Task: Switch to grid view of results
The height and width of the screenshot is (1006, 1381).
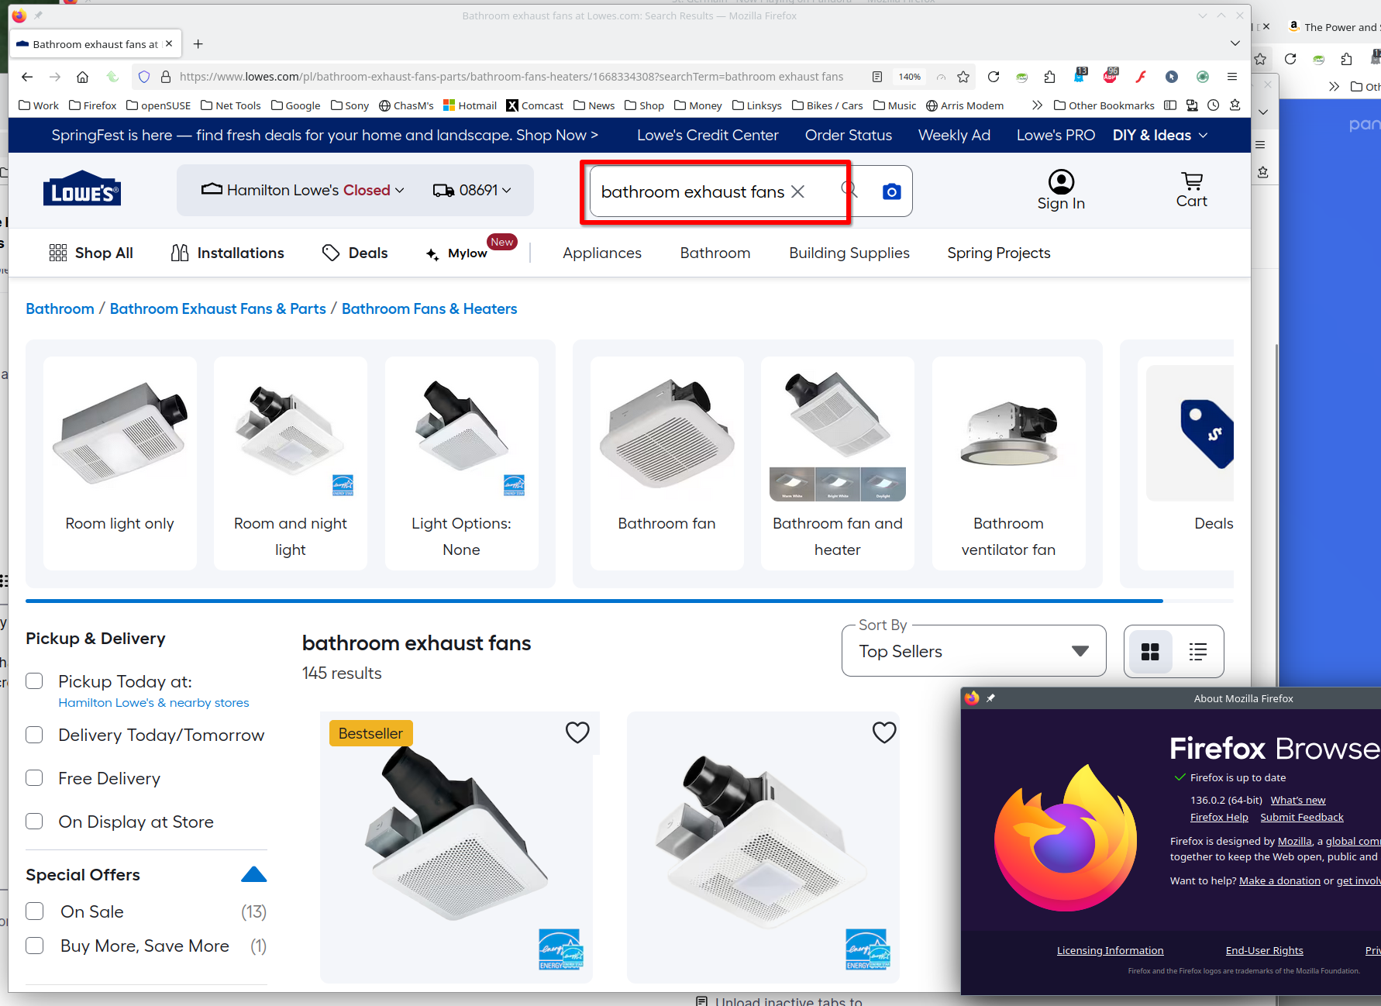Action: coord(1150,652)
